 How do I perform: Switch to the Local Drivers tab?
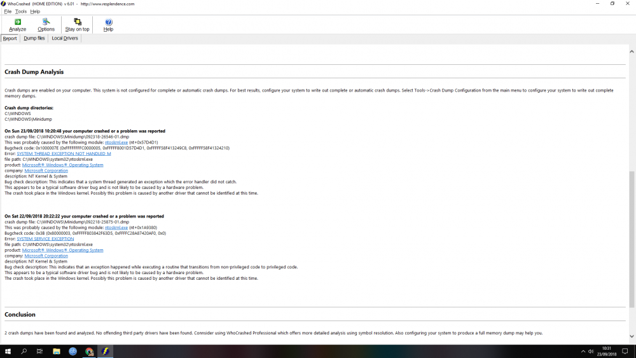pyautogui.click(x=64, y=38)
